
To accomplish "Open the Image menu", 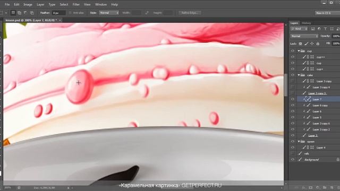I will point(28,4).
